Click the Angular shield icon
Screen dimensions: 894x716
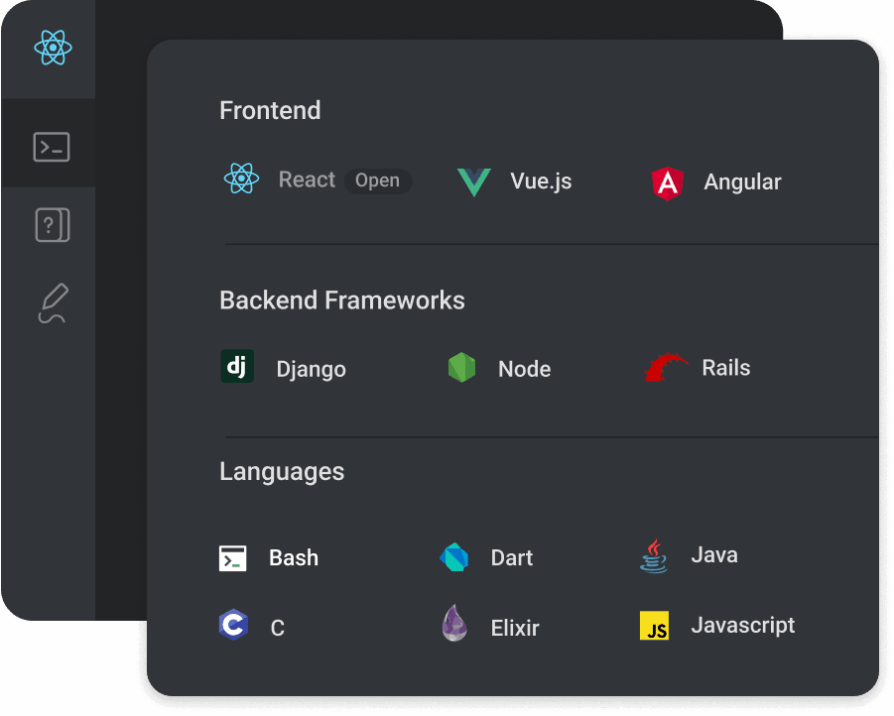[668, 182]
